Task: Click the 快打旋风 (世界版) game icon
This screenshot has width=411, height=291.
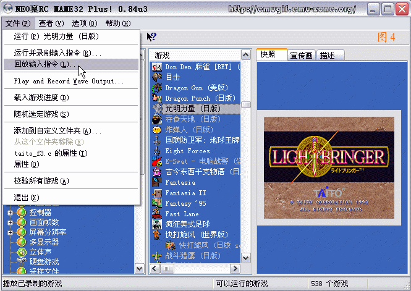Action: 157,235
